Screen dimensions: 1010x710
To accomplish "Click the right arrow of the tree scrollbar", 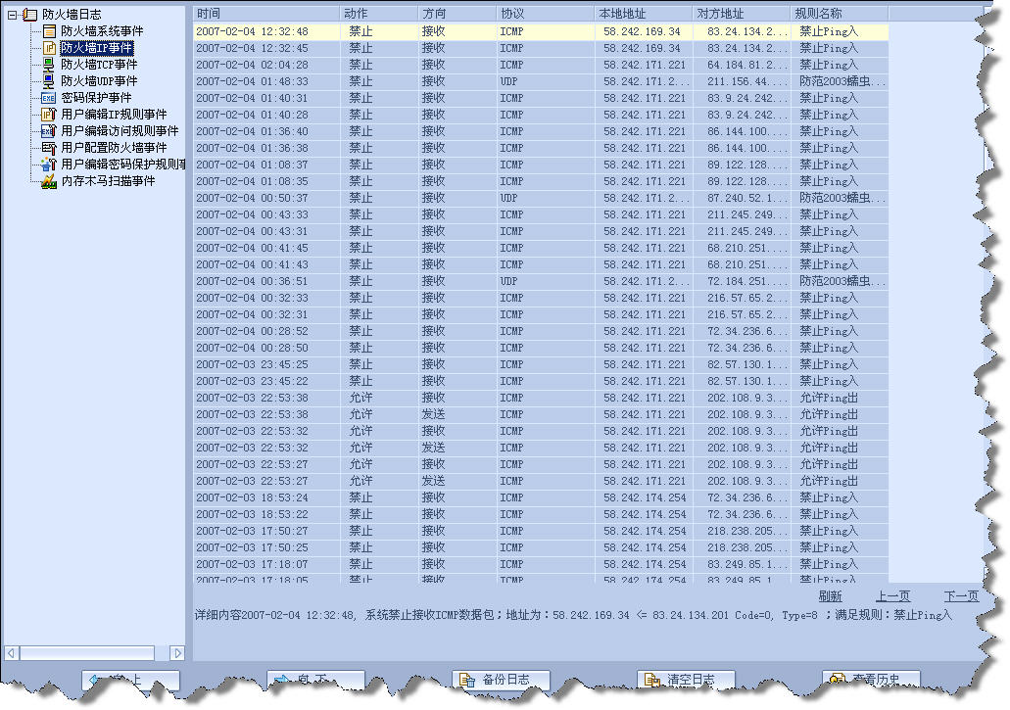I will 177,653.
